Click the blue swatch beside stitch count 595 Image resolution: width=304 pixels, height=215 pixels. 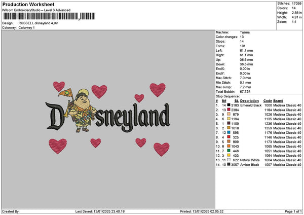[229, 132]
